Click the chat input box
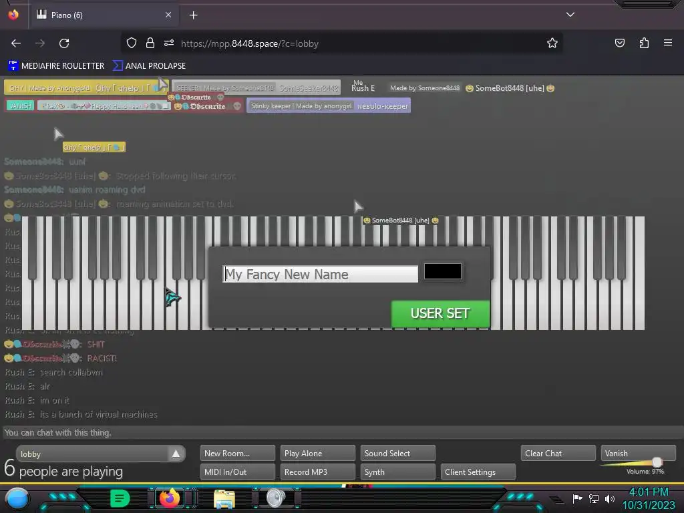Image resolution: width=684 pixels, height=513 pixels. point(342,433)
